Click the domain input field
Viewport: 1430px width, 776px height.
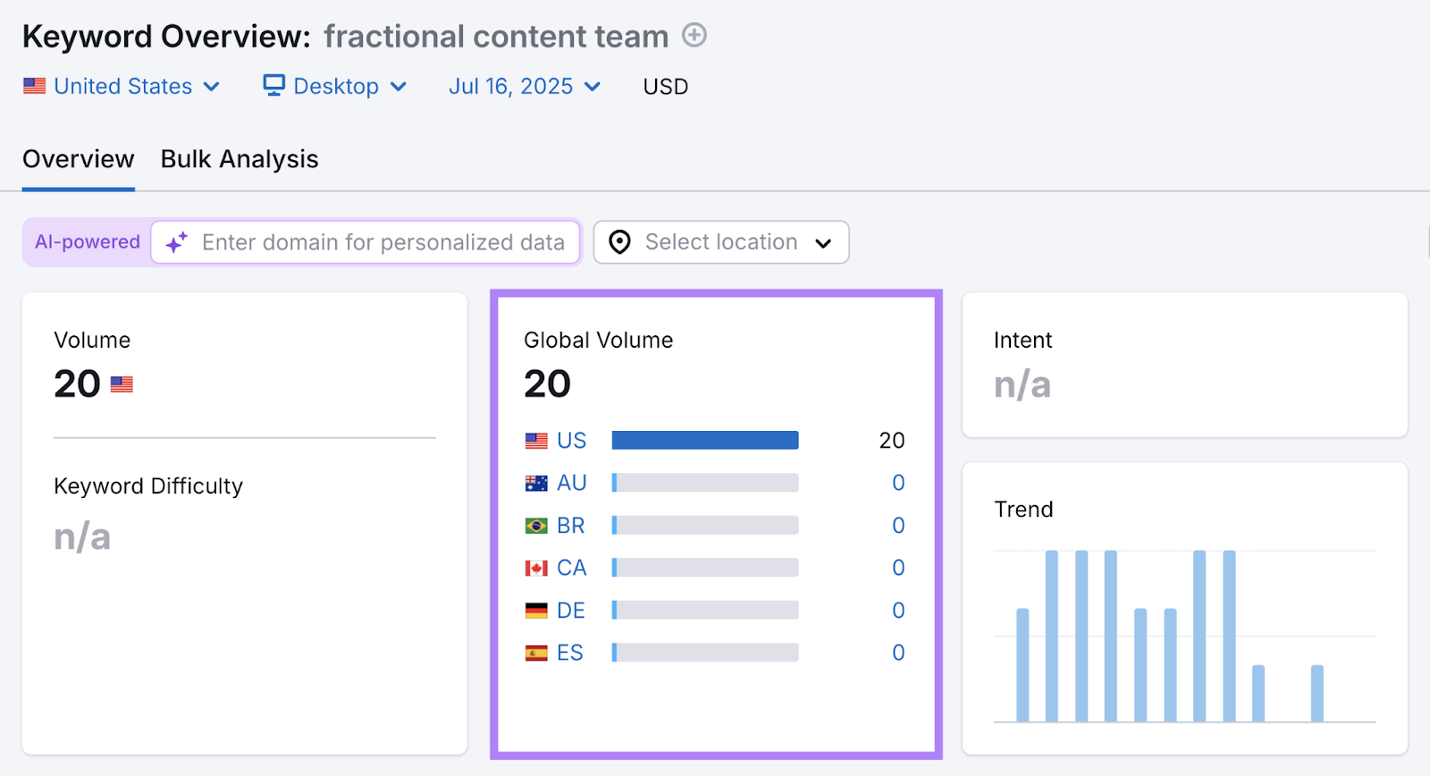click(383, 242)
